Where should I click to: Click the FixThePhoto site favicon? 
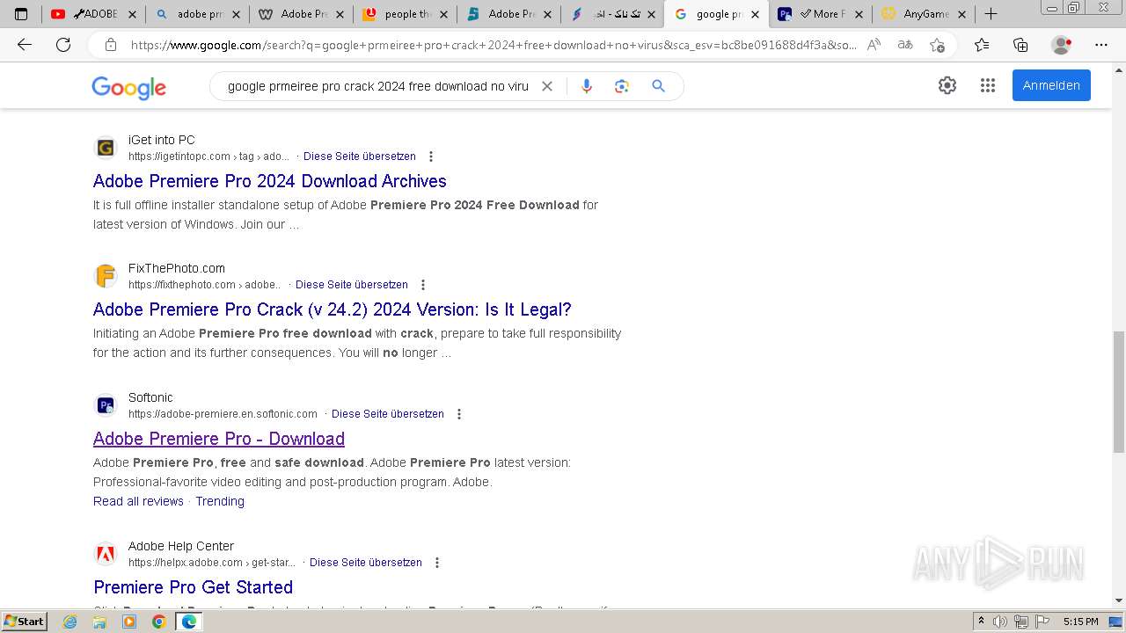click(x=106, y=276)
